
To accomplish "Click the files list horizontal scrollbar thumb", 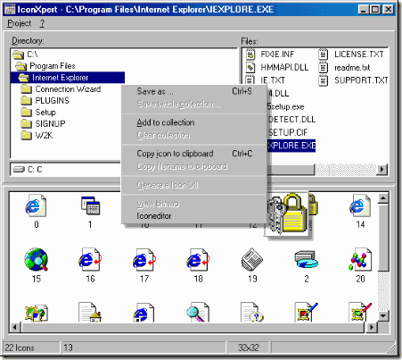I will 291,170.
